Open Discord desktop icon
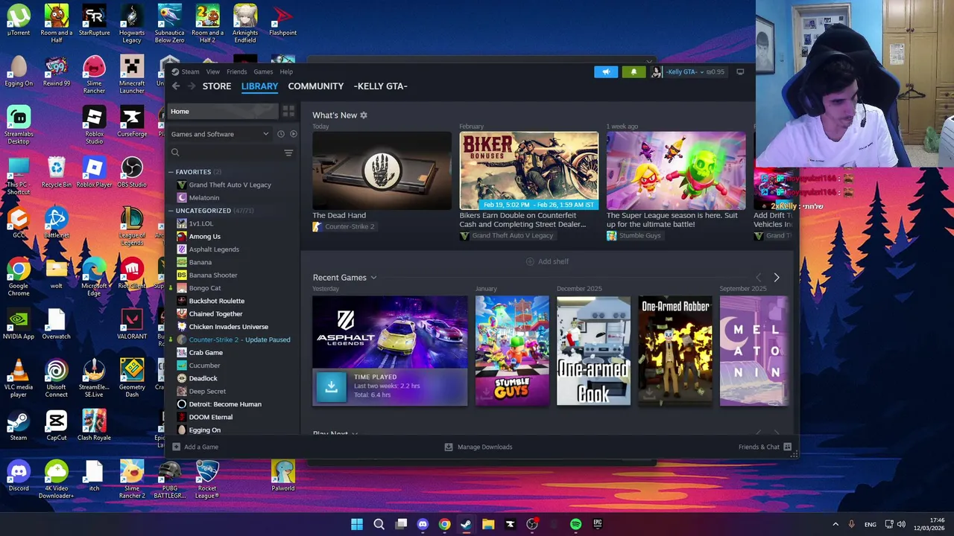Viewport: 954px width, 536px height. [x=19, y=476]
